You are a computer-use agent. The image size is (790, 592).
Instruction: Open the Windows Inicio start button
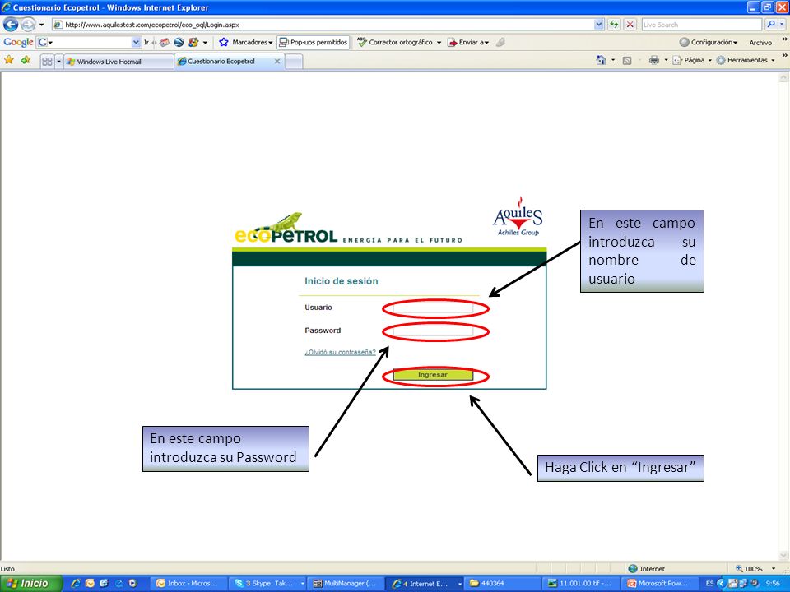pyautogui.click(x=30, y=584)
